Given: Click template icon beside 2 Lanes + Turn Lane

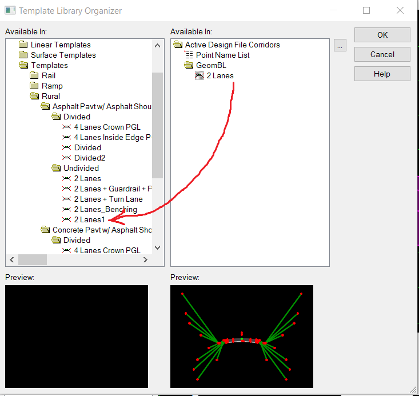Looking at the screenshot, I should click(66, 199).
